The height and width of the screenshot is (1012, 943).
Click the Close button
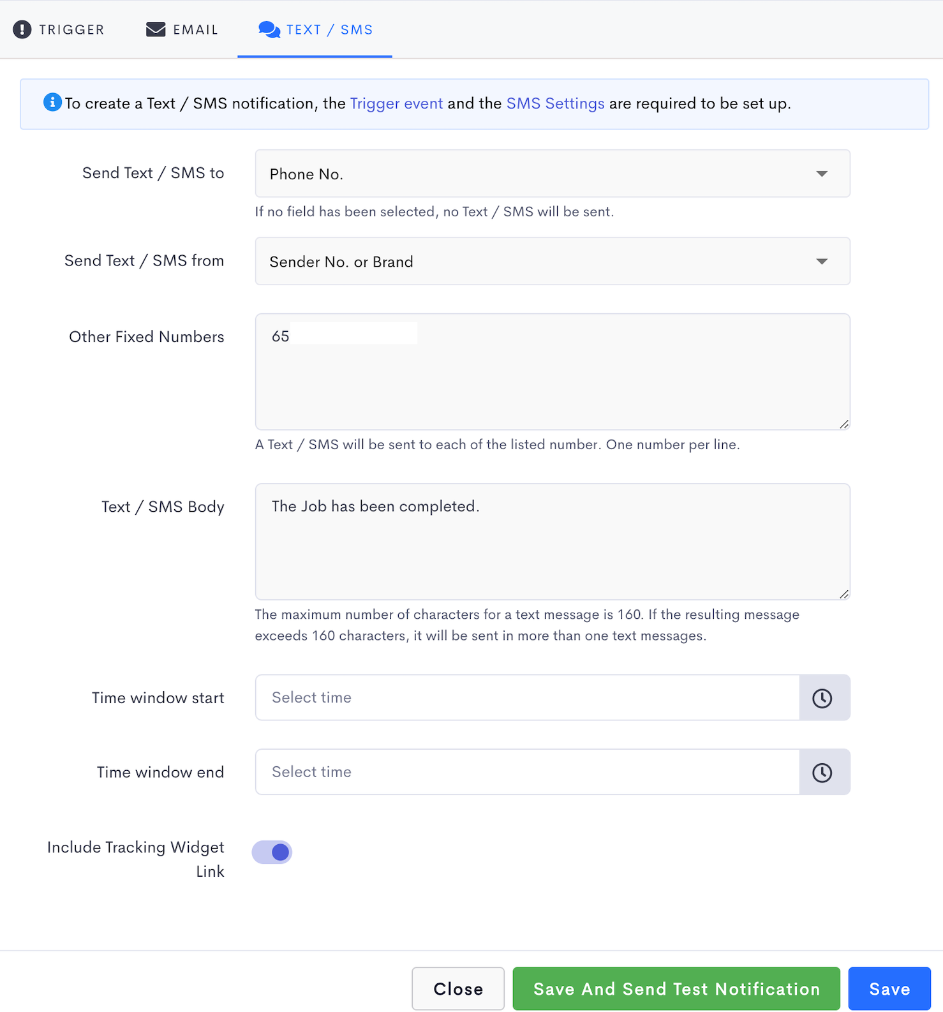458,989
